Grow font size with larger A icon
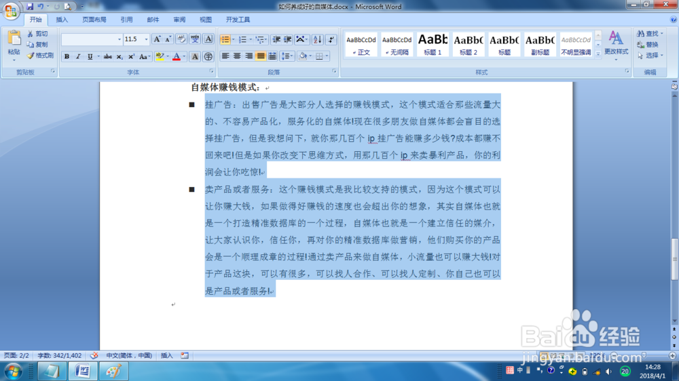The width and height of the screenshot is (679, 381). pyautogui.click(x=157, y=39)
